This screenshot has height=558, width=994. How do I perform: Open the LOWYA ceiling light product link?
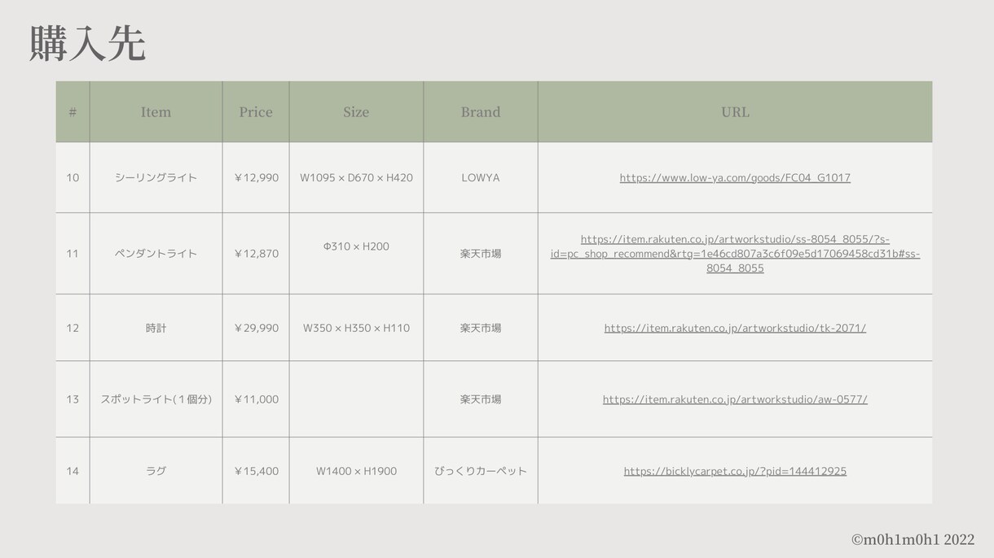click(x=735, y=177)
